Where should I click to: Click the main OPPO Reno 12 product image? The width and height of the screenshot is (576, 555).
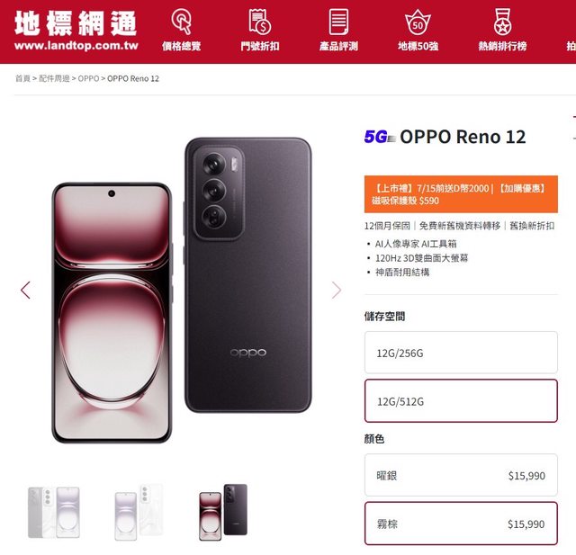coord(182,290)
